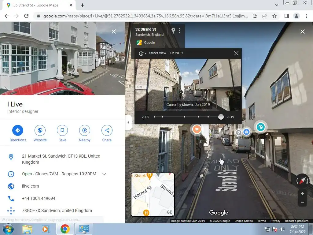Image resolution: width=313 pixels, height=235 pixels.
Task: Go back to the previous page
Action: click(x=7, y=16)
